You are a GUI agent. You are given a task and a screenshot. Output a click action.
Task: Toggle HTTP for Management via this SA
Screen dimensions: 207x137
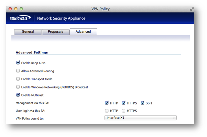[107, 103]
